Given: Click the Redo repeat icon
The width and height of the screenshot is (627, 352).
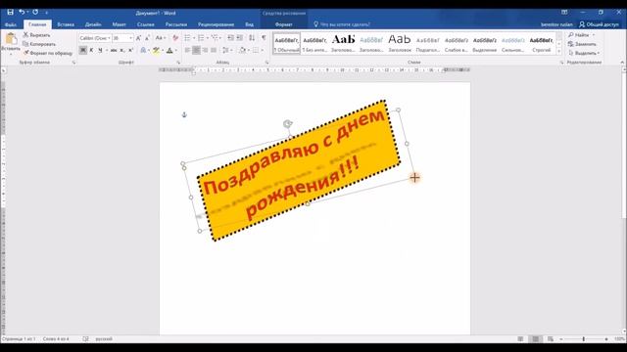Looking at the screenshot, I should (x=35, y=13).
